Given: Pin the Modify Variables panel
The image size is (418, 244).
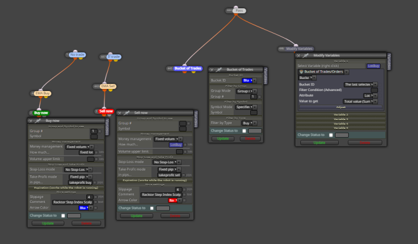Looking at the screenshot, I should 305,55.
